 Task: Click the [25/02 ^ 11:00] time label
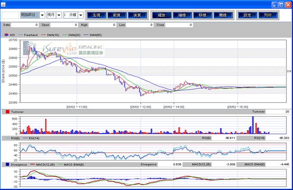(77, 107)
